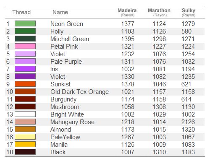
Task: Select the Bright White color swatch
Action: [x=25, y=114]
